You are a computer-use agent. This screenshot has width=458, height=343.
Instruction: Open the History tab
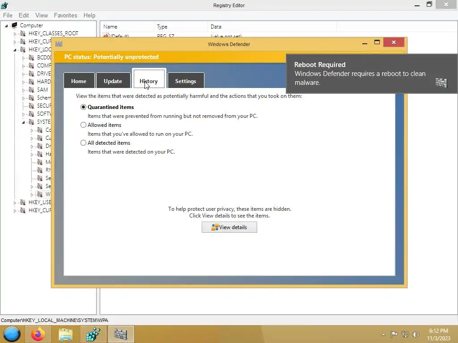pyautogui.click(x=149, y=79)
